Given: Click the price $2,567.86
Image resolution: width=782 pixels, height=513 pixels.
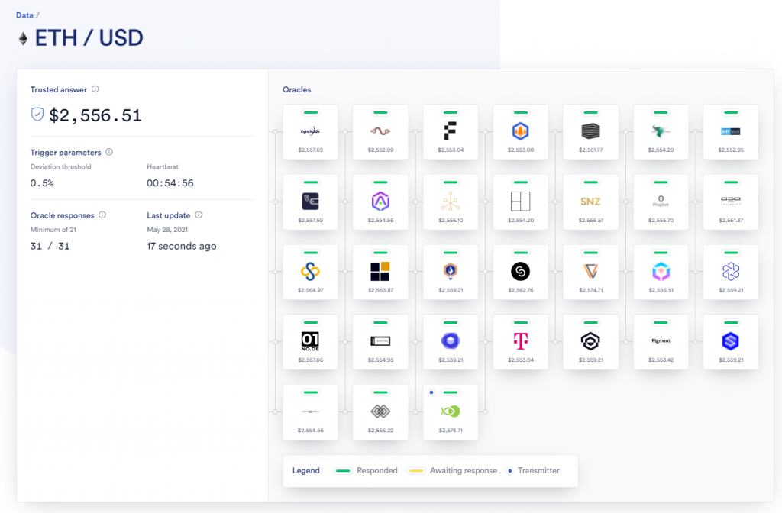Looking at the screenshot, I should [x=310, y=360].
